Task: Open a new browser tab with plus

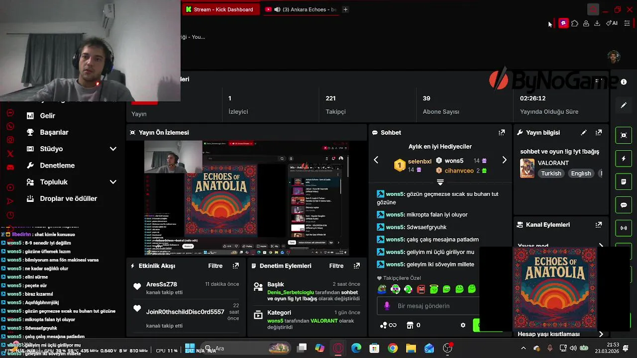Action: (345, 9)
